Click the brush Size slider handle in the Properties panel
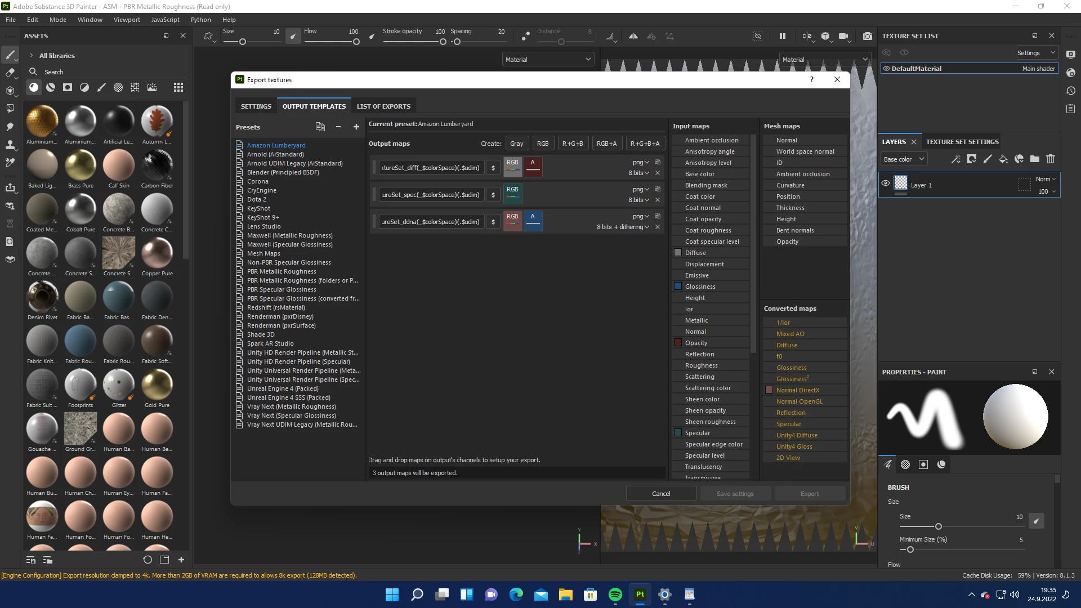Screen dimensions: 1081x608 [x=938, y=526]
